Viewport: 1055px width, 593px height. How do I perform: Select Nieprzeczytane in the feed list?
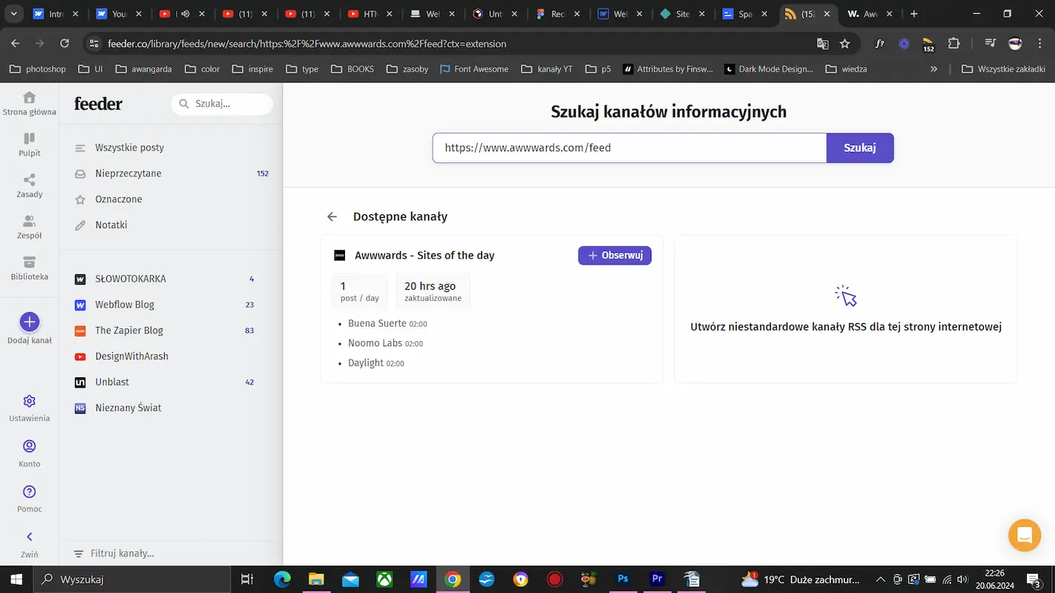click(128, 173)
